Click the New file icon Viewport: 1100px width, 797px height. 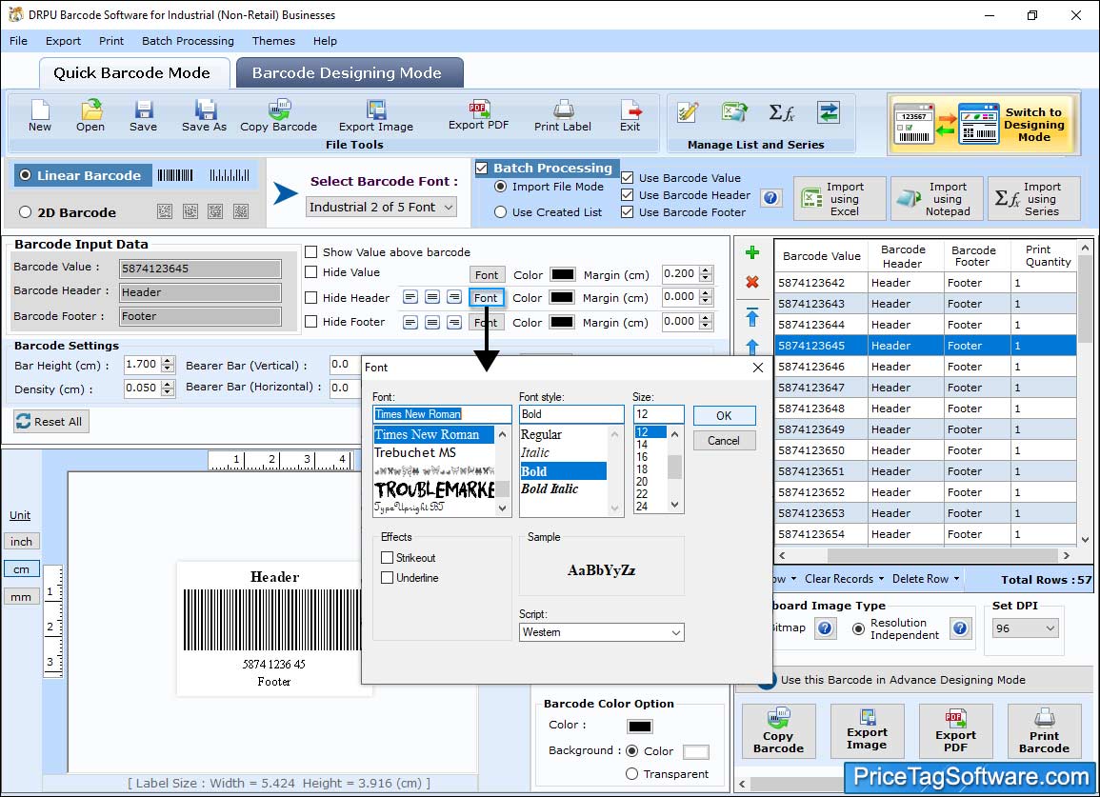[40, 116]
